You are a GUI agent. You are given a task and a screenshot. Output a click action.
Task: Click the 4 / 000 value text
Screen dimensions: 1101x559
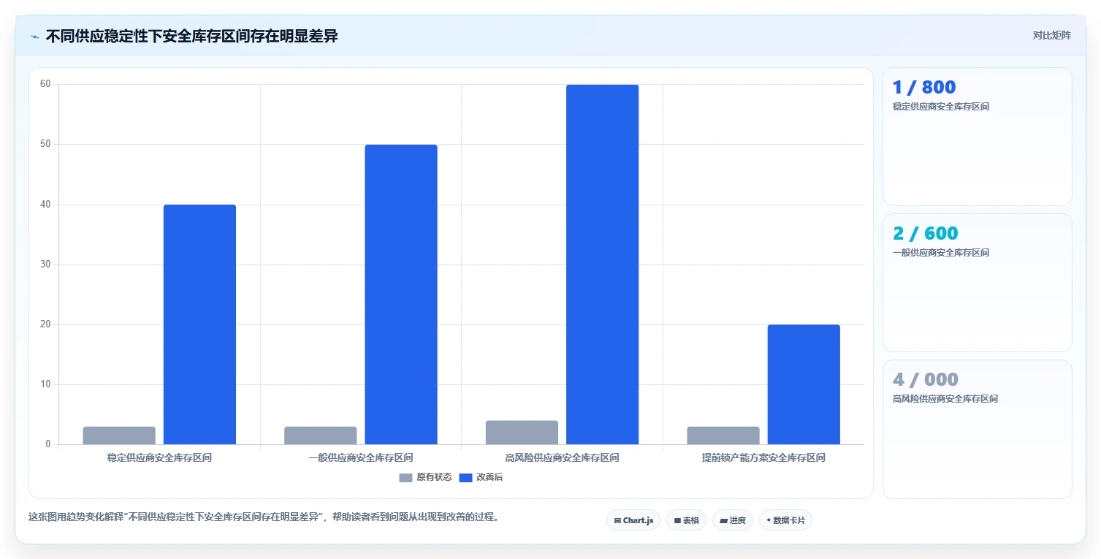click(x=925, y=380)
